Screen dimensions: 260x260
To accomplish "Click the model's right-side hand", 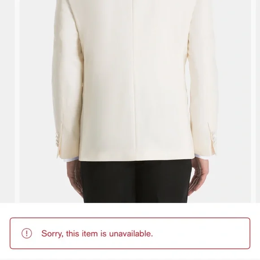I will click(x=198, y=176).
